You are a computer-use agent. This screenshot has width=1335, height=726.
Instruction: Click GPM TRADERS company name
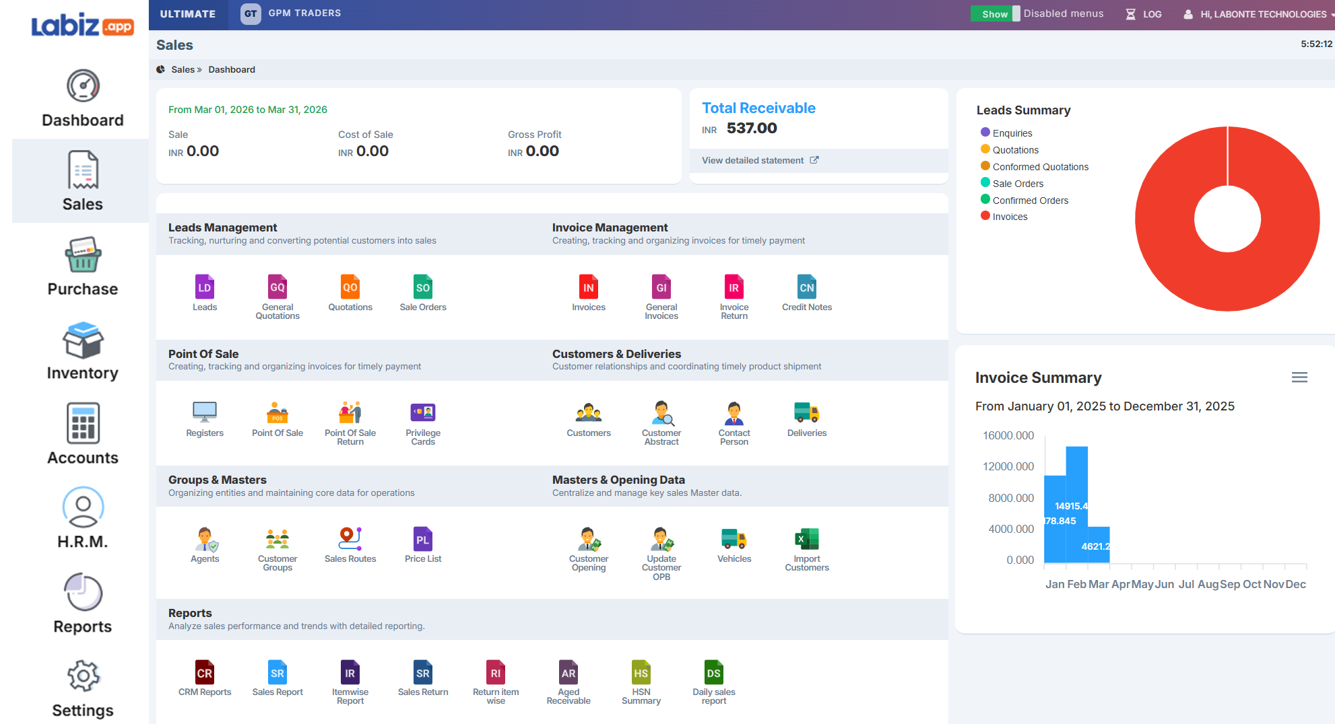[x=304, y=13]
